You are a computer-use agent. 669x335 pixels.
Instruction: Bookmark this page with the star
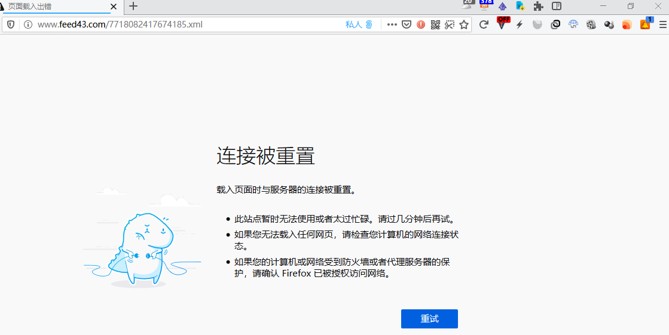pyautogui.click(x=464, y=24)
